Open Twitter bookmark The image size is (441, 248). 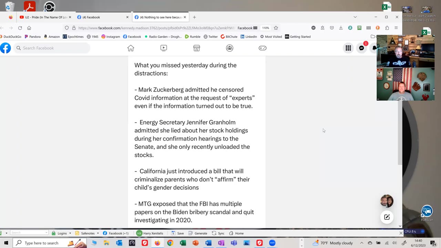tap(211, 37)
